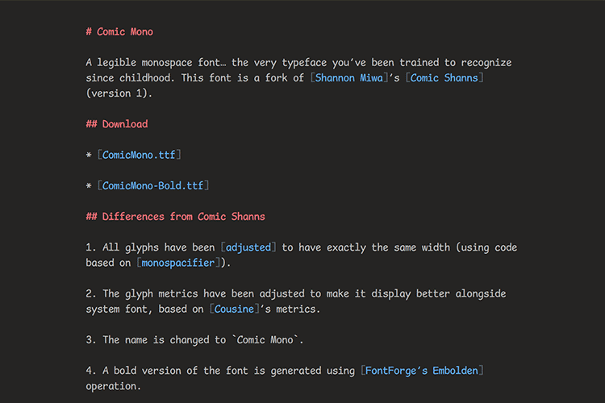The height and width of the screenshot is (403, 605).
Task: Click the bullet asterisk before ComicMono-Bold.ttf
Action: [x=89, y=186]
